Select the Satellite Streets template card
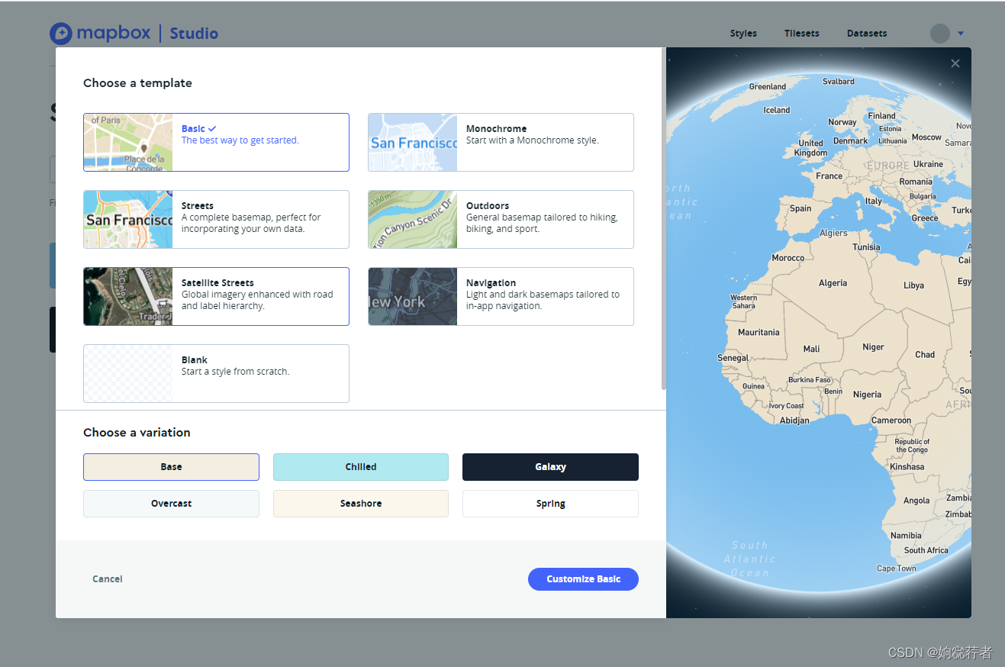The image size is (1005, 667). [216, 297]
